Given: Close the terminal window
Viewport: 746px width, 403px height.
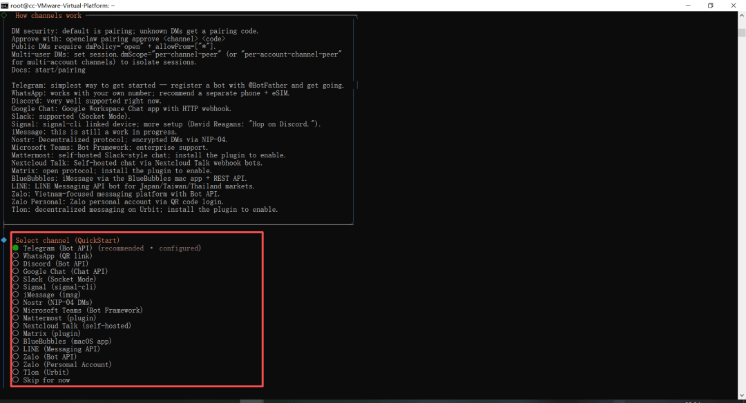Looking at the screenshot, I should point(733,6).
